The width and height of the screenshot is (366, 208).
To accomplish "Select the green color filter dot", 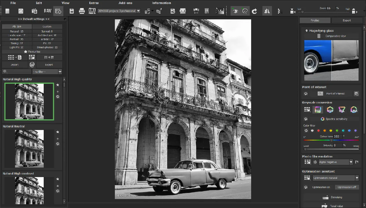I will click(x=337, y=131).
